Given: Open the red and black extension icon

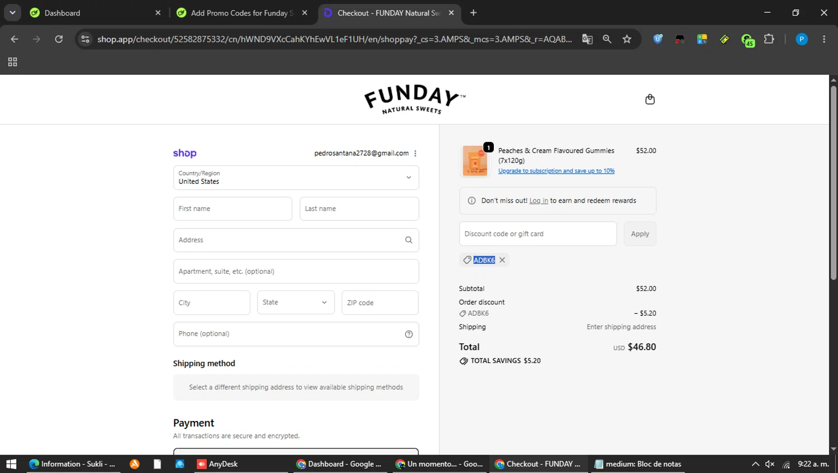Looking at the screenshot, I should 680,39.
